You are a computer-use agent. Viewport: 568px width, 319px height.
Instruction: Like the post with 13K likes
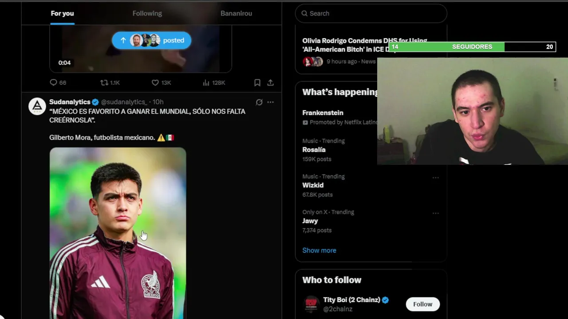(162, 82)
